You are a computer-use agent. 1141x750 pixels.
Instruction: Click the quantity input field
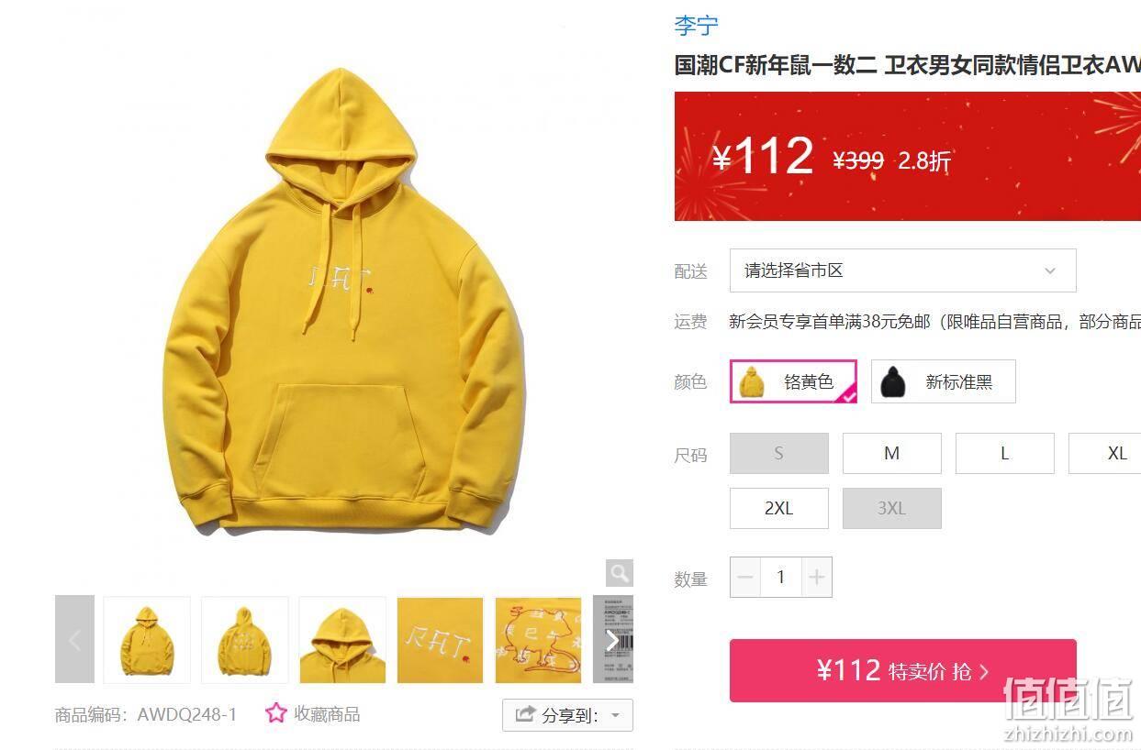pos(781,577)
